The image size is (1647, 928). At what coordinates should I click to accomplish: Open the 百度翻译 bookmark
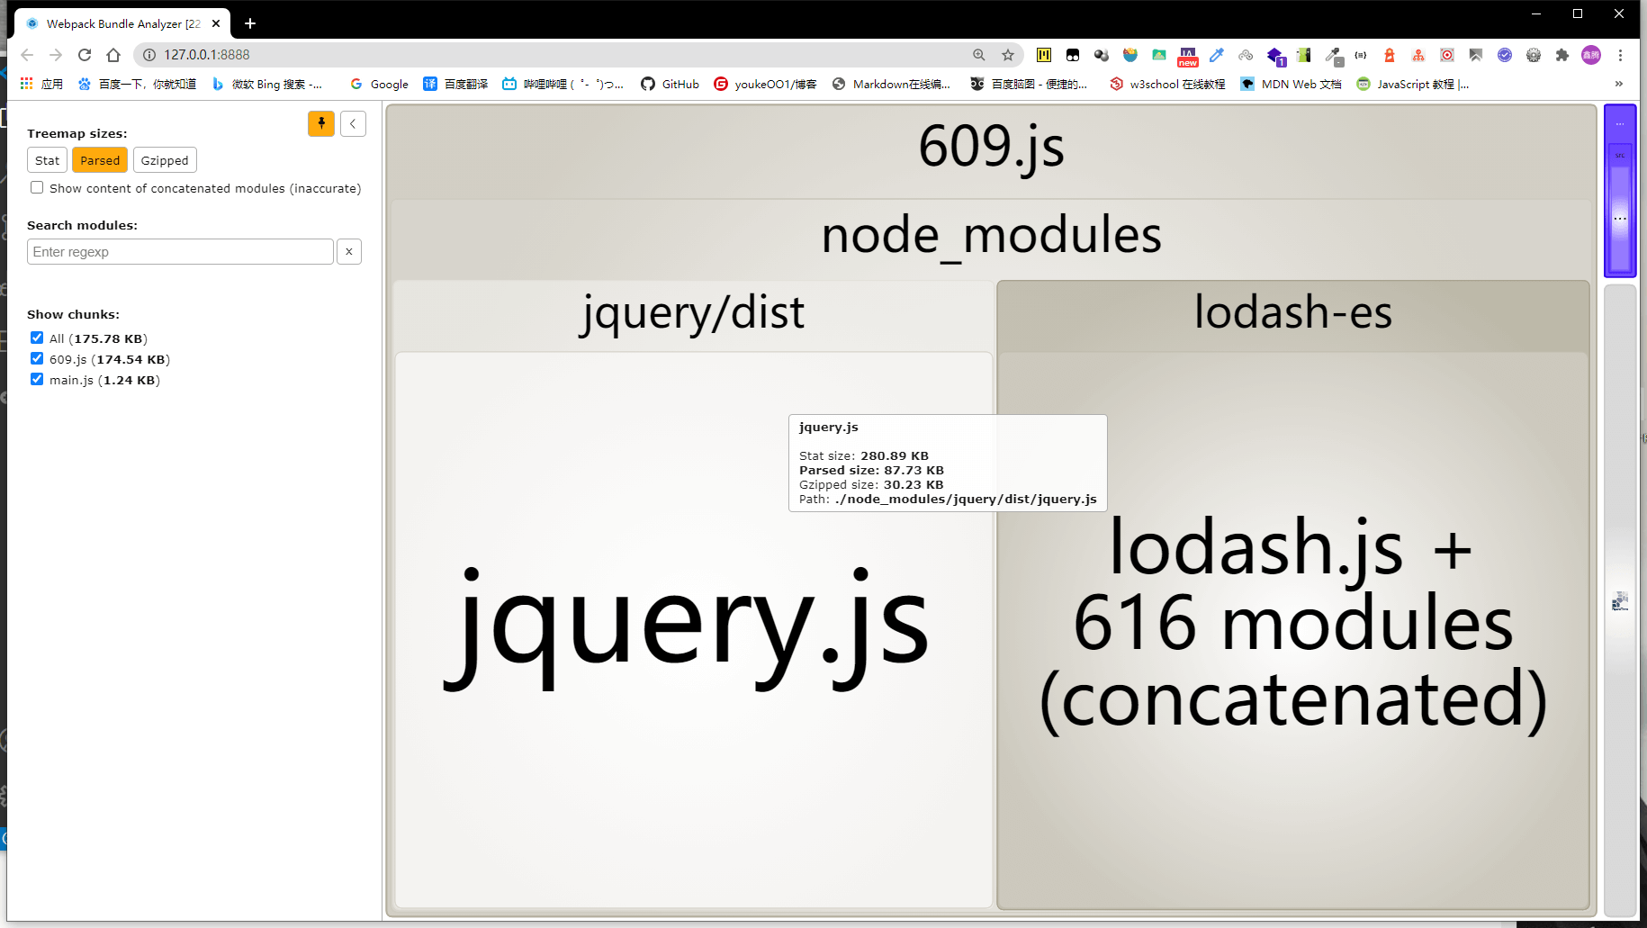pos(455,84)
